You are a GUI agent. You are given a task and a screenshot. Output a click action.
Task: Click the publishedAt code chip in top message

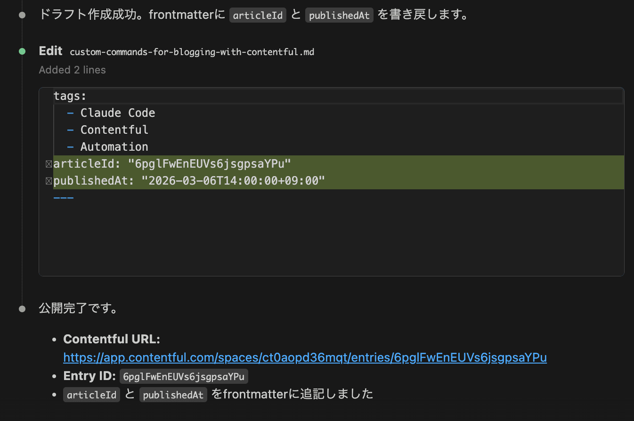[x=339, y=16]
